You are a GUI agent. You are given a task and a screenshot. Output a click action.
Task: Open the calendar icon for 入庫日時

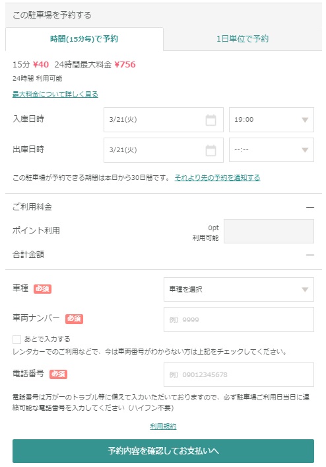(x=211, y=120)
